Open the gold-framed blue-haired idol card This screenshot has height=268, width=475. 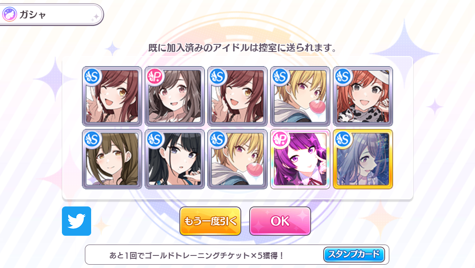(363, 159)
